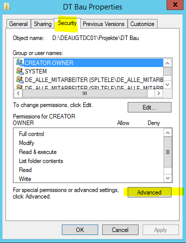Viewport: 186px width, 243px height.
Task: Click the folder icon in title bar
Action: (x=7, y=6)
